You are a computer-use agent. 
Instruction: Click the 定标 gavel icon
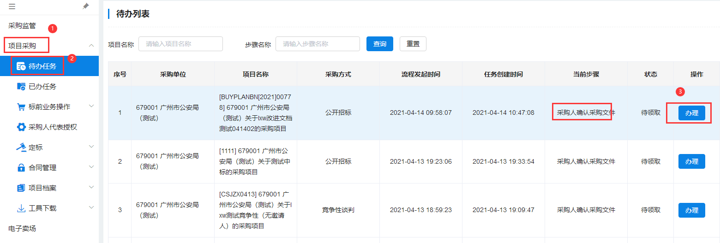point(21,147)
